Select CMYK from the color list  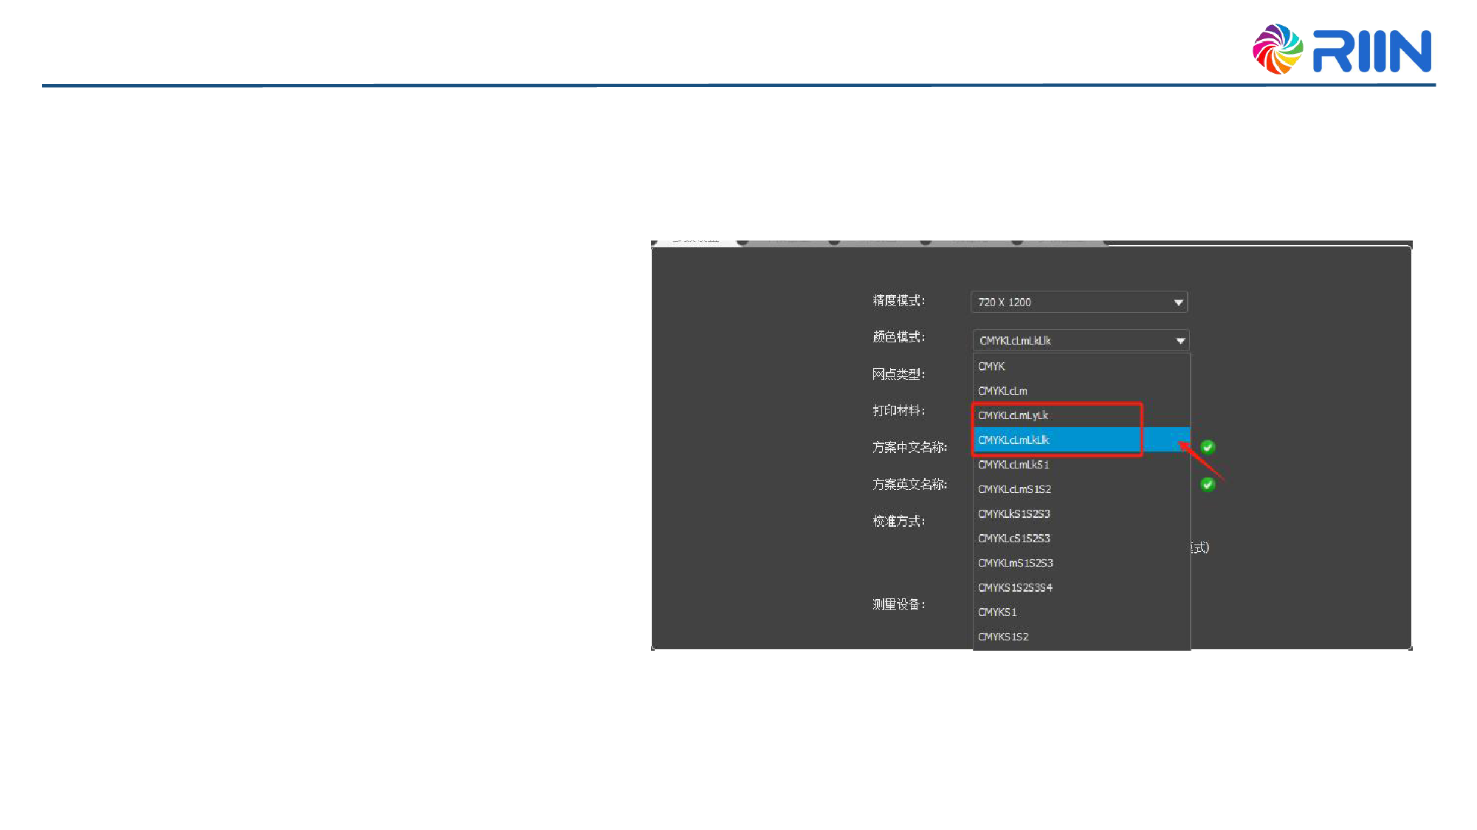click(x=992, y=366)
